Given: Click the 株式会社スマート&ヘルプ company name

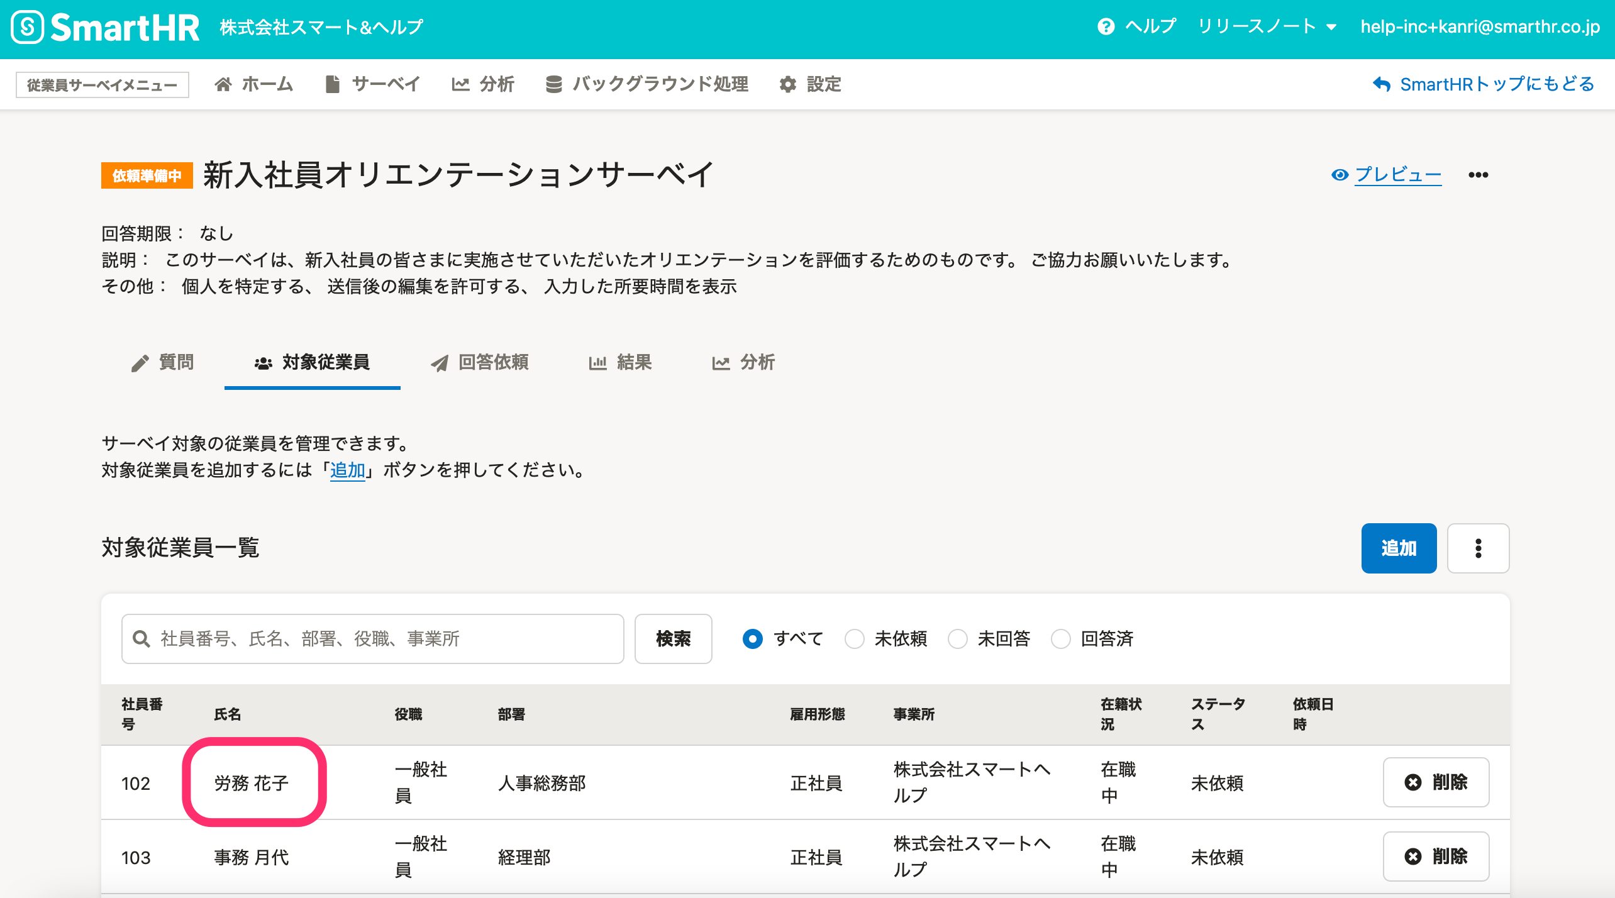Looking at the screenshot, I should pos(321,28).
